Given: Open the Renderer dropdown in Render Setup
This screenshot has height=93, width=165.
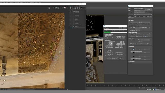Looking at the screenshot, I should pyautogui.click(x=139, y=12).
